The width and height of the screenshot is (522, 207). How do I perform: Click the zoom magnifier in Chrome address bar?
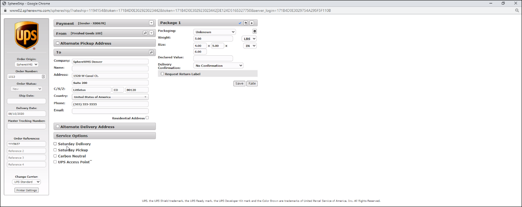[517, 10]
